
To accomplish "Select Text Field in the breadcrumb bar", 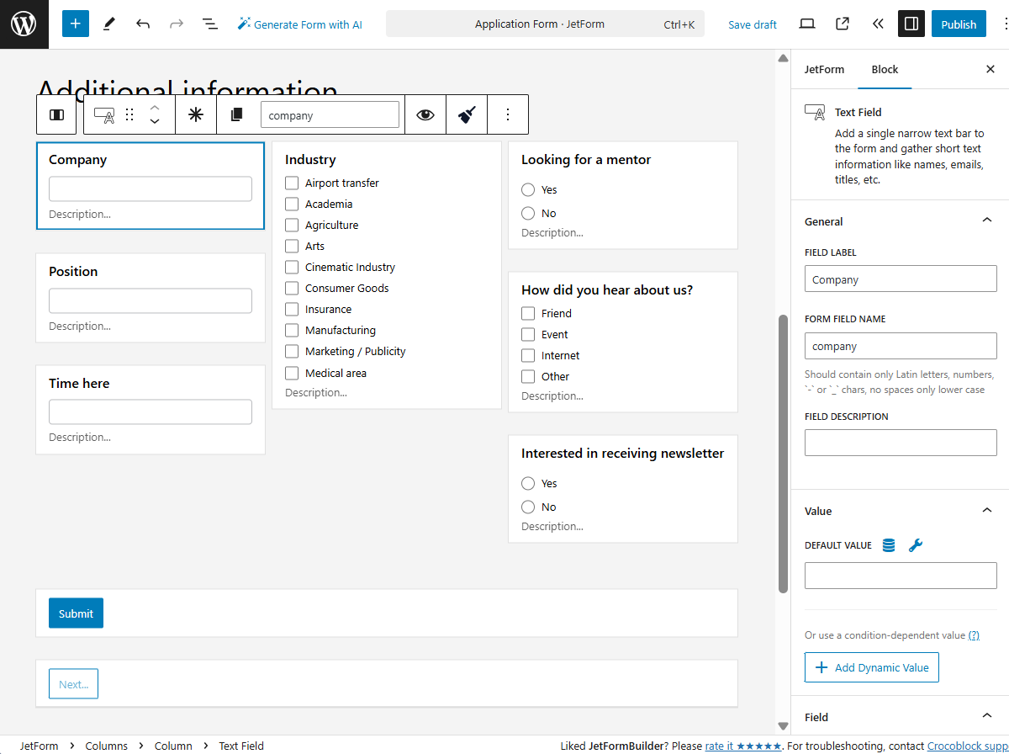I will click(241, 746).
